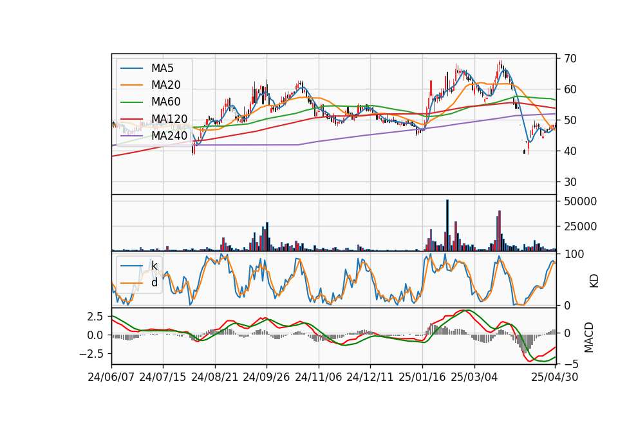
Task: Click the 24/06/07 date label
Action: (111, 377)
